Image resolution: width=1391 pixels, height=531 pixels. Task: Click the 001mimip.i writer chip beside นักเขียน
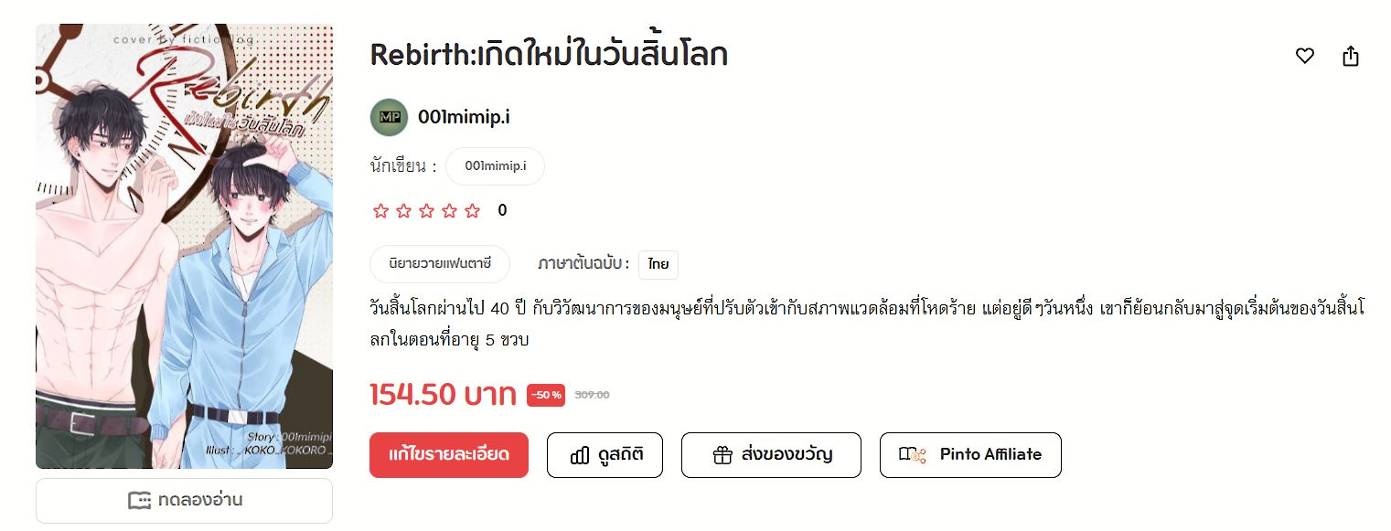click(495, 166)
